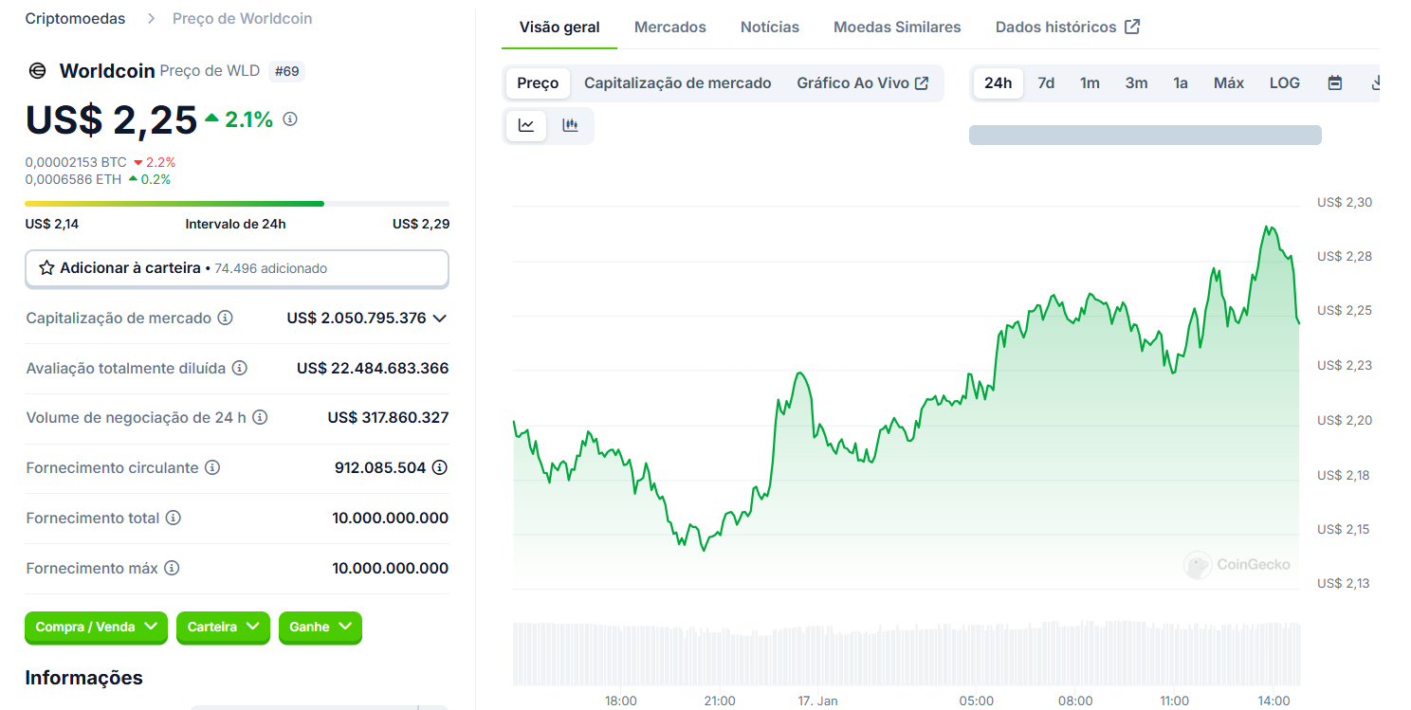This screenshot has width=1411, height=710.
Task: Click the US$ 2,29 daily high
Action: (x=421, y=225)
